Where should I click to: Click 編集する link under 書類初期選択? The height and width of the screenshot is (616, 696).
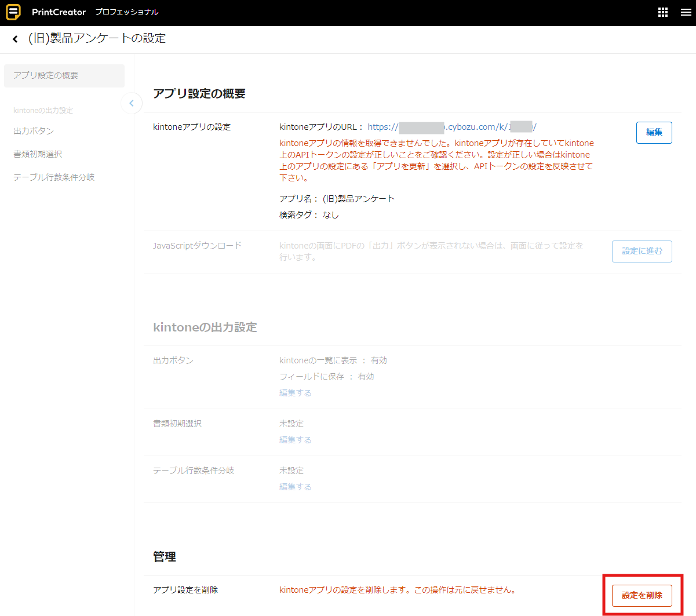tap(296, 440)
